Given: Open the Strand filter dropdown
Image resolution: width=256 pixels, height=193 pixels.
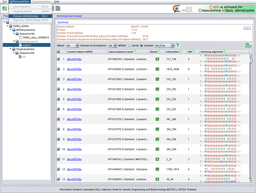Looking at the screenshot, I should tap(73, 46).
